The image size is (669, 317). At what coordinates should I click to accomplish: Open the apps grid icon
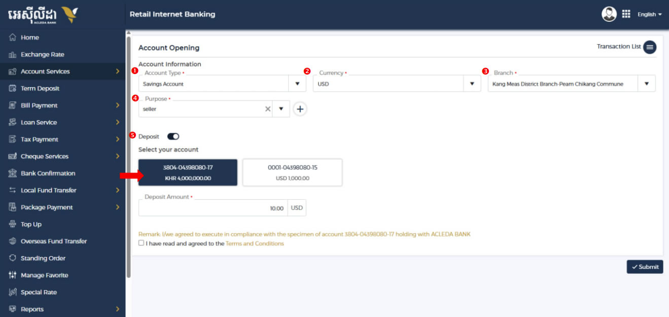click(x=626, y=14)
